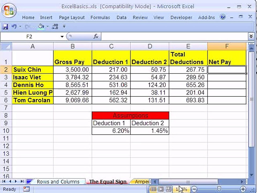The height and width of the screenshot is (193, 257).
Task: Save the workbook with the floppy disk icon
Action: [x=5, y=27]
